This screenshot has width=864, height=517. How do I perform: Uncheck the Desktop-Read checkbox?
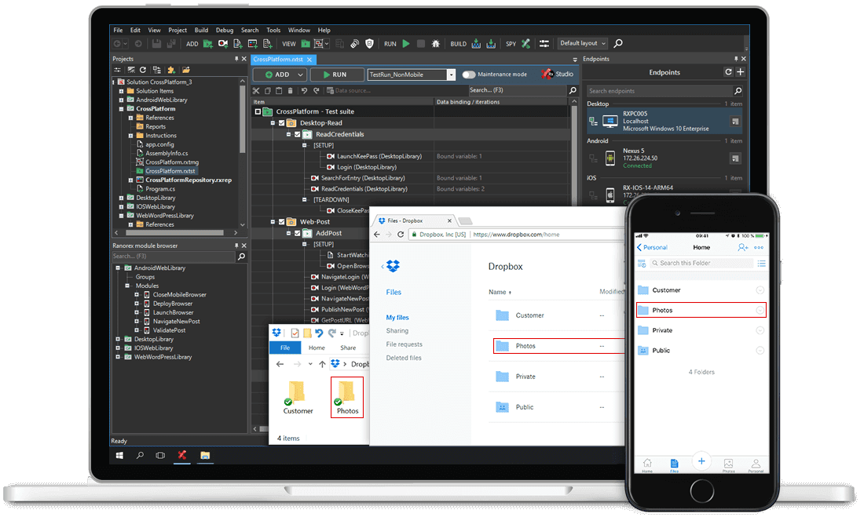(281, 123)
